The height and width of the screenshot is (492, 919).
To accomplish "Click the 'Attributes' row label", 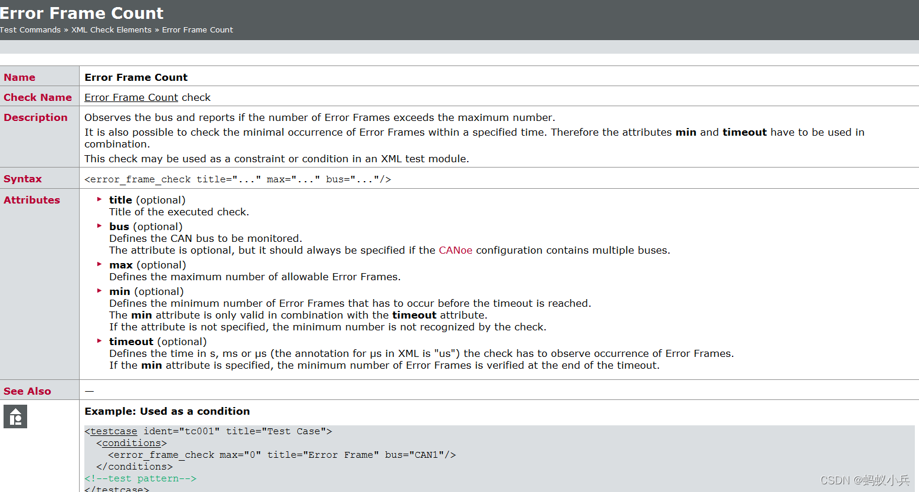I will (32, 200).
